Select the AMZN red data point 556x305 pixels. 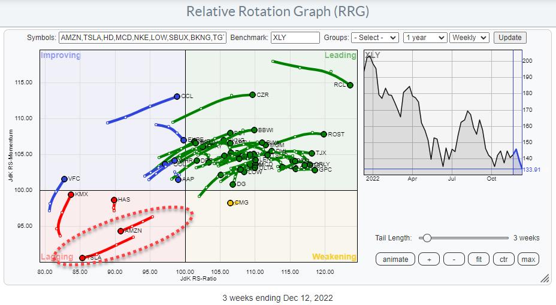[120, 231]
